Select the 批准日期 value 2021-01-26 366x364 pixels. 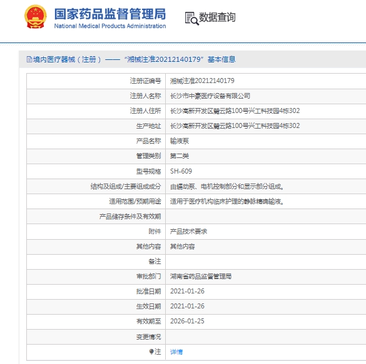pyautogui.click(x=187, y=292)
